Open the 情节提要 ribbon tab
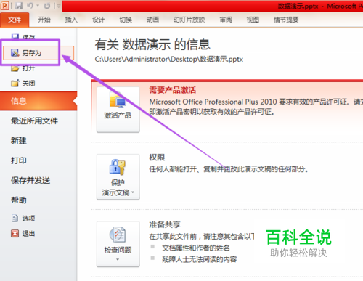The height and width of the screenshot is (281, 363). [286, 20]
